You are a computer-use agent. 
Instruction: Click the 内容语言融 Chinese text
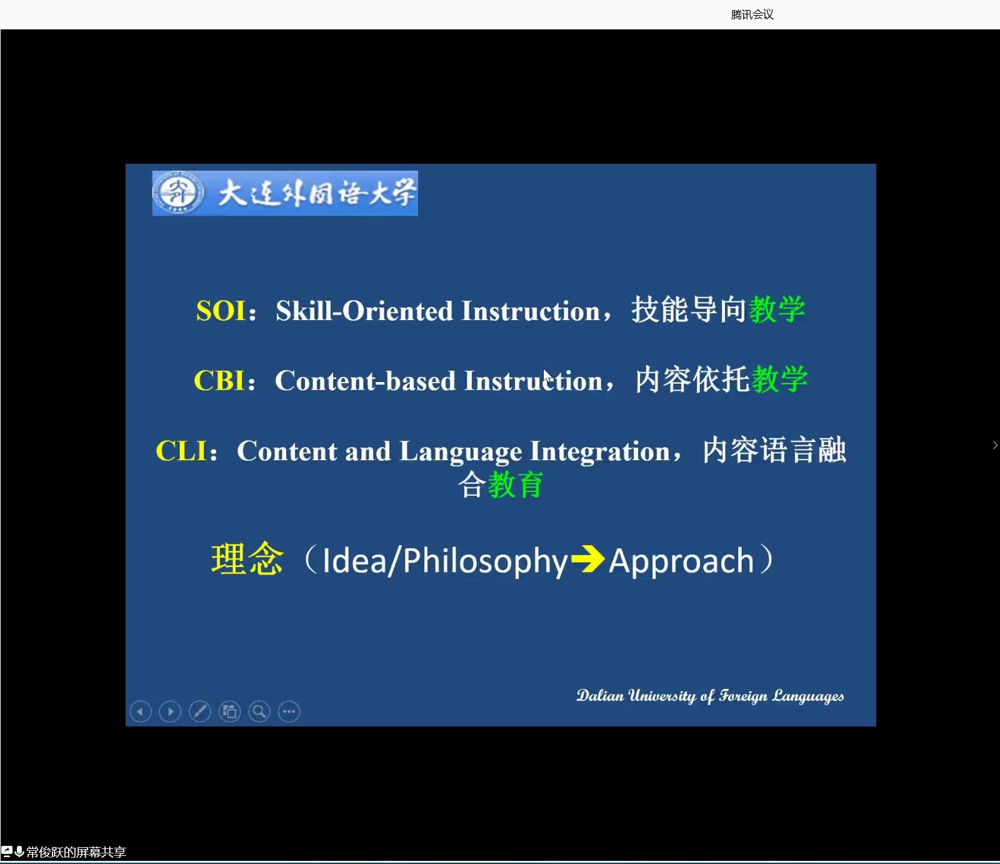(774, 450)
